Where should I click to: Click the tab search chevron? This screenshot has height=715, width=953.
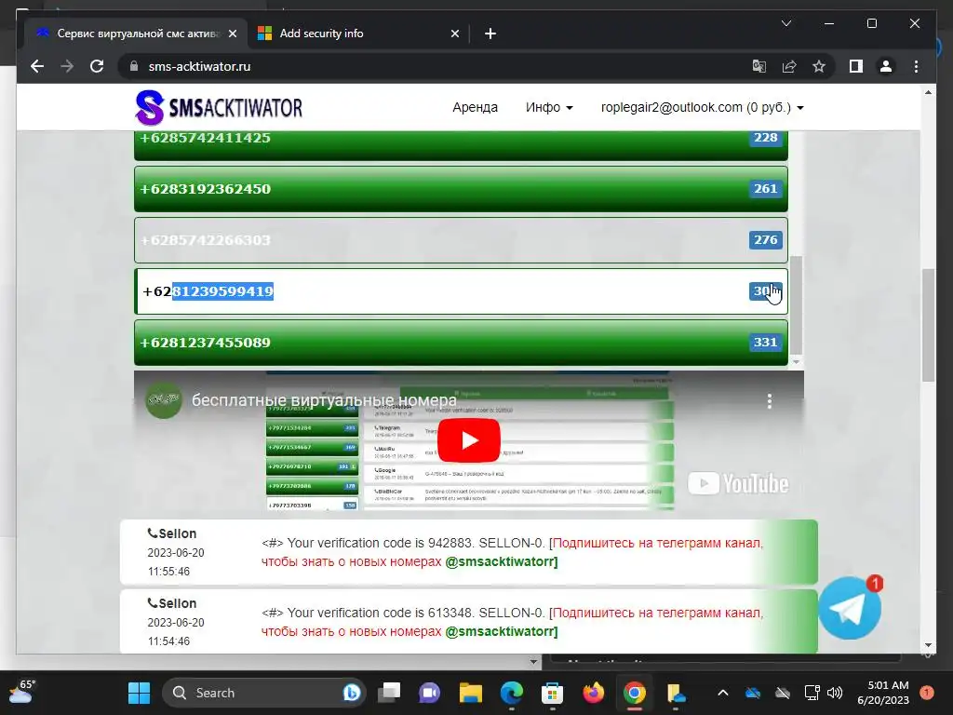(785, 23)
